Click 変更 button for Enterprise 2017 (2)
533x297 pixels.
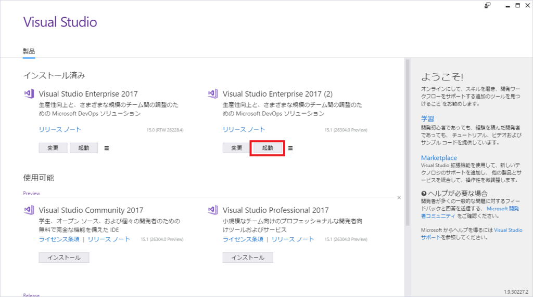236,148
